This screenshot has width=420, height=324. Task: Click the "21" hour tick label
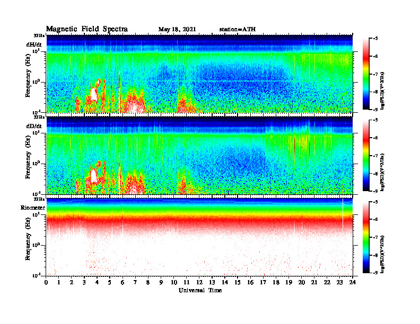(x=314, y=282)
